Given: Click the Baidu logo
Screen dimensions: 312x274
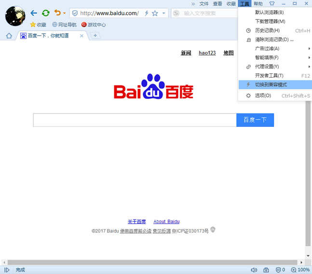Looking at the screenshot, I should pos(153,86).
